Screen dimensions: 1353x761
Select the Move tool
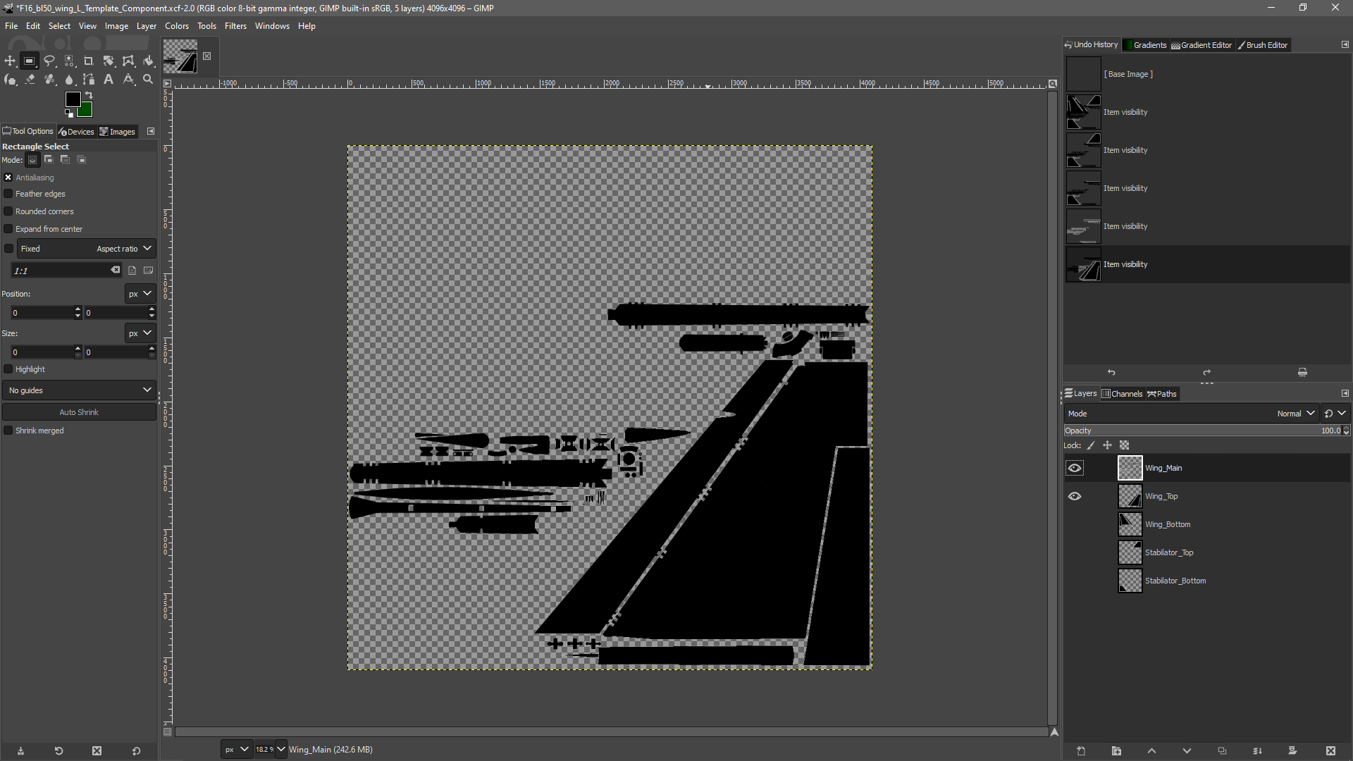coord(10,61)
